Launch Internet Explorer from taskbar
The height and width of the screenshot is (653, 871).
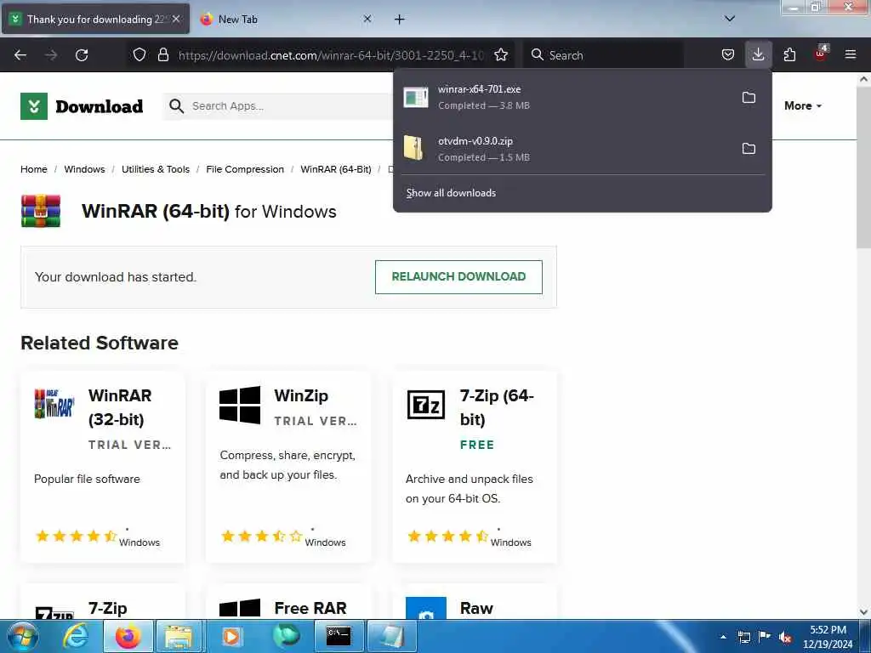[x=76, y=636]
